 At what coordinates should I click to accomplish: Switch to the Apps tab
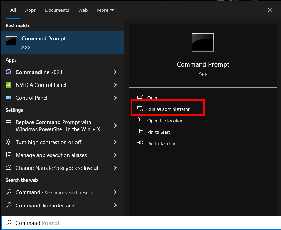(x=30, y=10)
